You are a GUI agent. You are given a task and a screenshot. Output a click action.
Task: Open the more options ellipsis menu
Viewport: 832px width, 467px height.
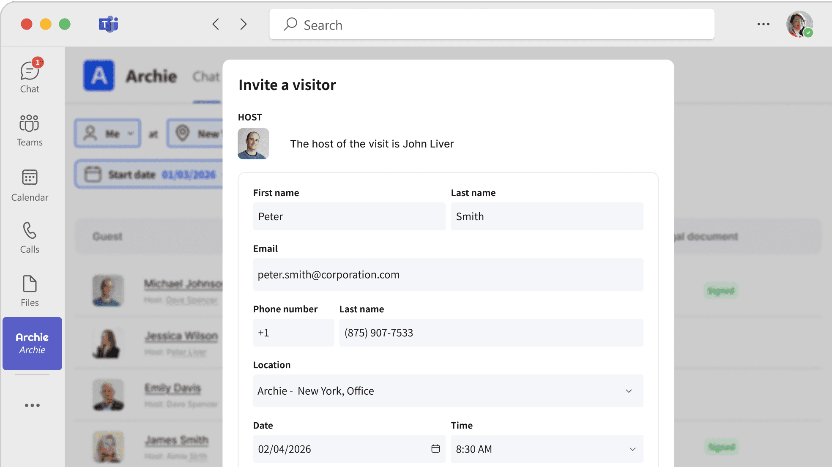coord(763,24)
